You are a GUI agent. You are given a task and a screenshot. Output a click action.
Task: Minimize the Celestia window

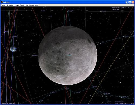tap(127, 2)
